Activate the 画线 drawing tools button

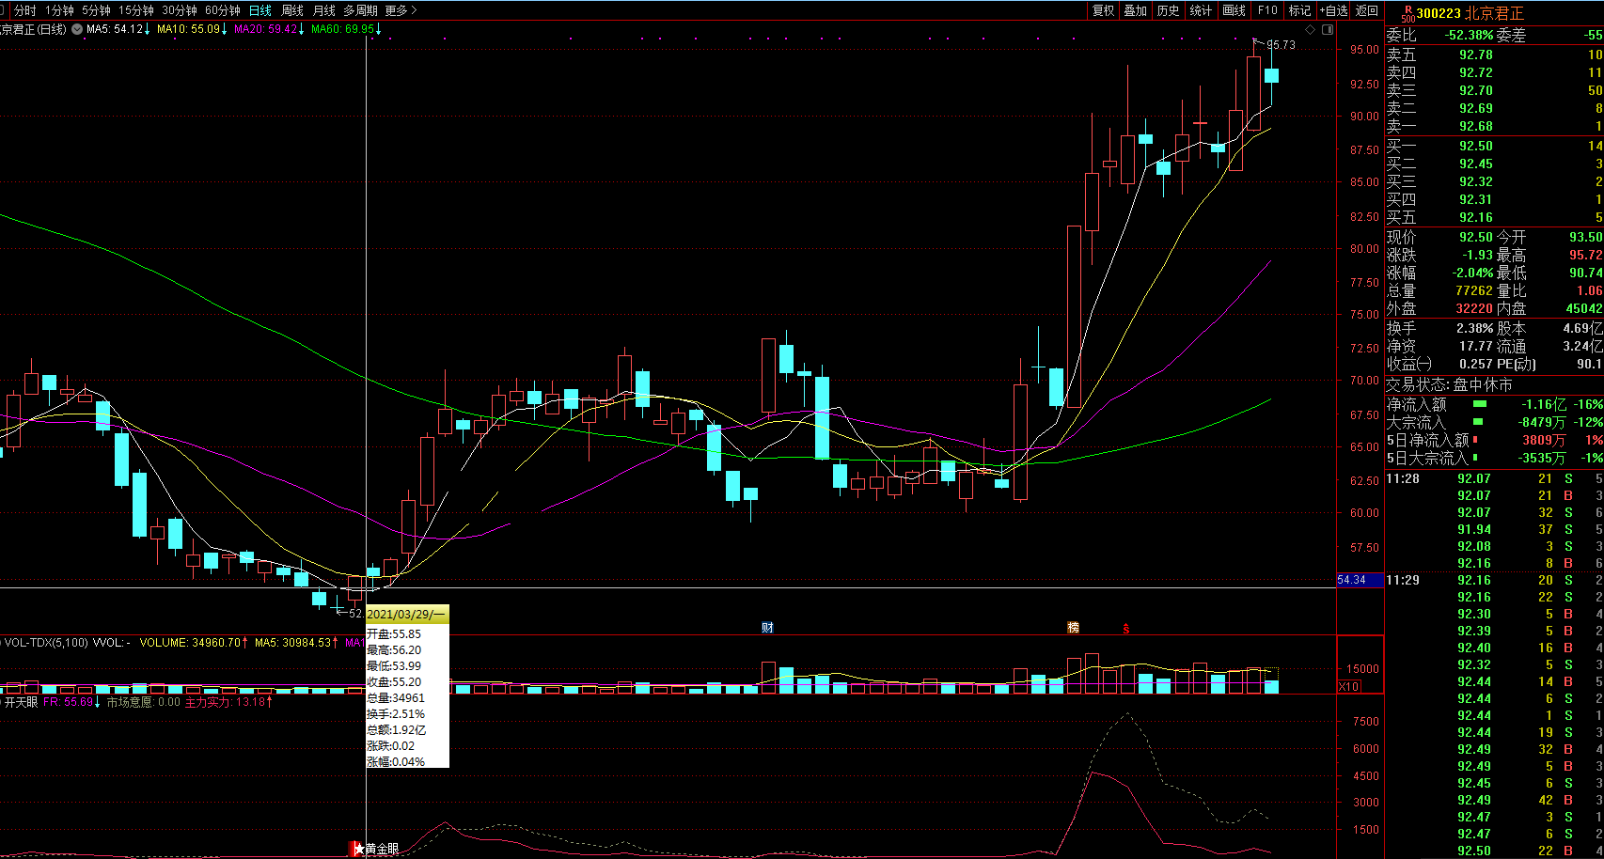(1234, 10)
